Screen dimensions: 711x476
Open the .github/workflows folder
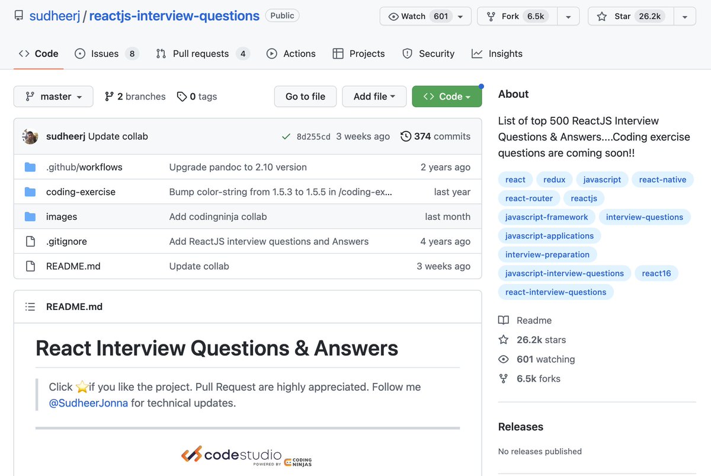pyautogui.click(x=84, y=167)
